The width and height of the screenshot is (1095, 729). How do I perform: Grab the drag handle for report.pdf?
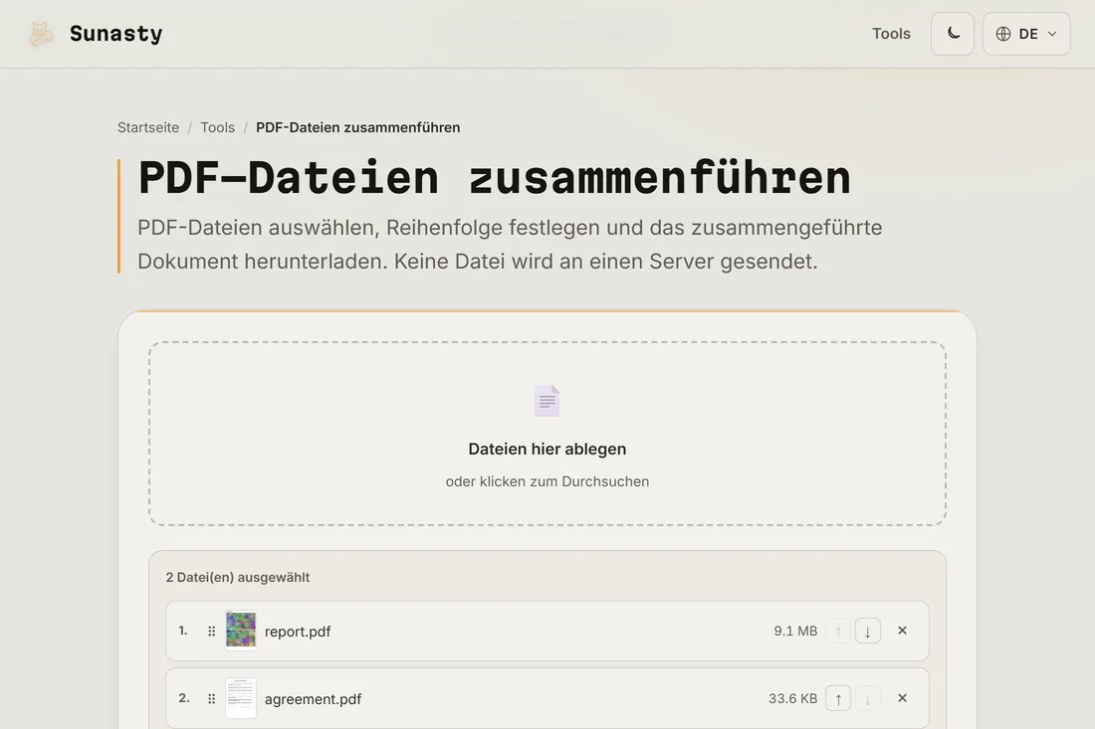tap(212, 632)
